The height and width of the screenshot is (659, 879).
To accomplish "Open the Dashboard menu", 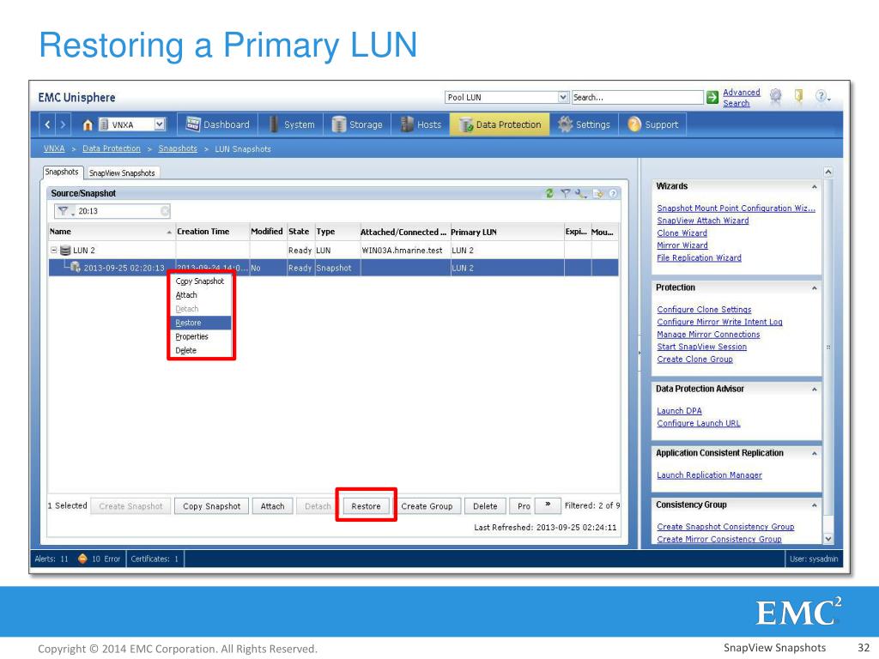I will click(x=217, y=124).
